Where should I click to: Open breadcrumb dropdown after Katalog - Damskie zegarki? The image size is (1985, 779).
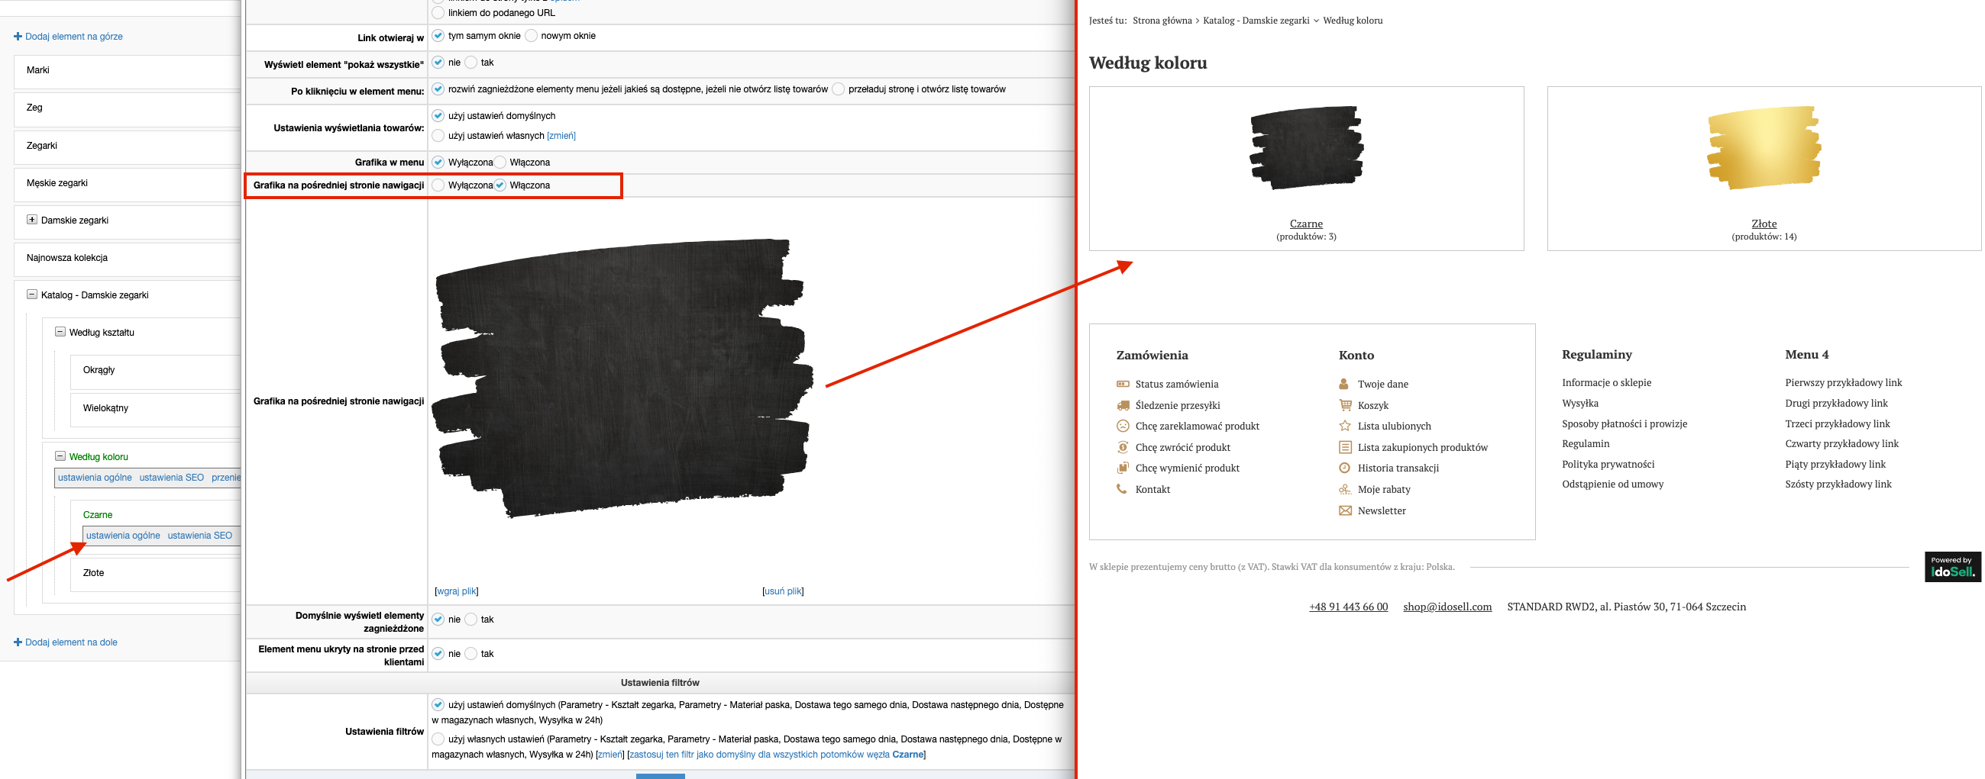pos(1315,21)
